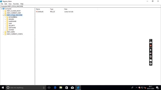Screen dimensions: 161x90
Task: Collapse the Computer root node
Action: pos(2,9)
